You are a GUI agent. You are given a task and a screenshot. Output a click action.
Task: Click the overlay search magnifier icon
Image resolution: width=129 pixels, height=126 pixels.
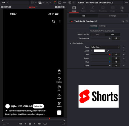coord(53,21)
